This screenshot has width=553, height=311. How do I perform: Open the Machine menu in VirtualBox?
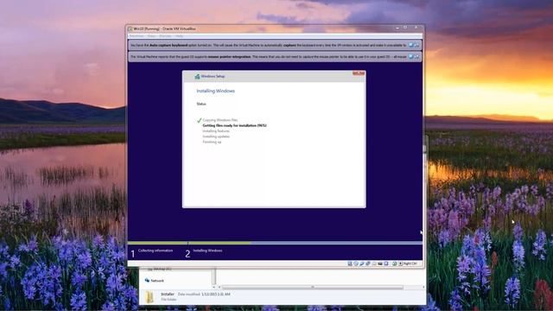137,36
